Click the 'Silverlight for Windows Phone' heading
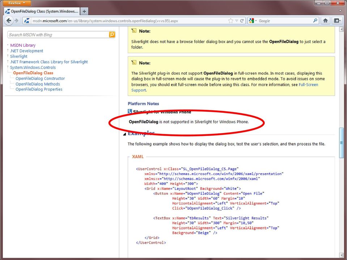Viewport: 347px width, 260px height. 162,112
